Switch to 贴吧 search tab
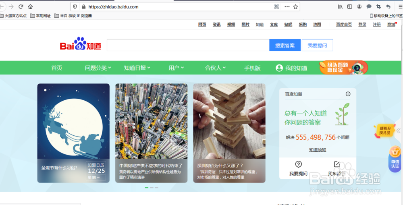Screen dimensions: 403x205 tap(288, 25)
